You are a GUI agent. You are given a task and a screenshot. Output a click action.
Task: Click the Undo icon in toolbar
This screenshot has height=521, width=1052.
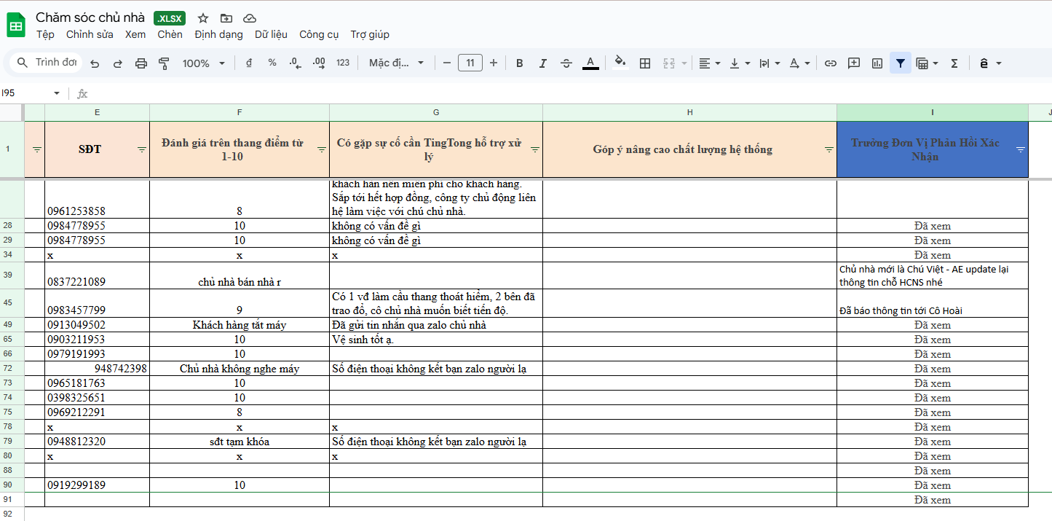(95, 63)
